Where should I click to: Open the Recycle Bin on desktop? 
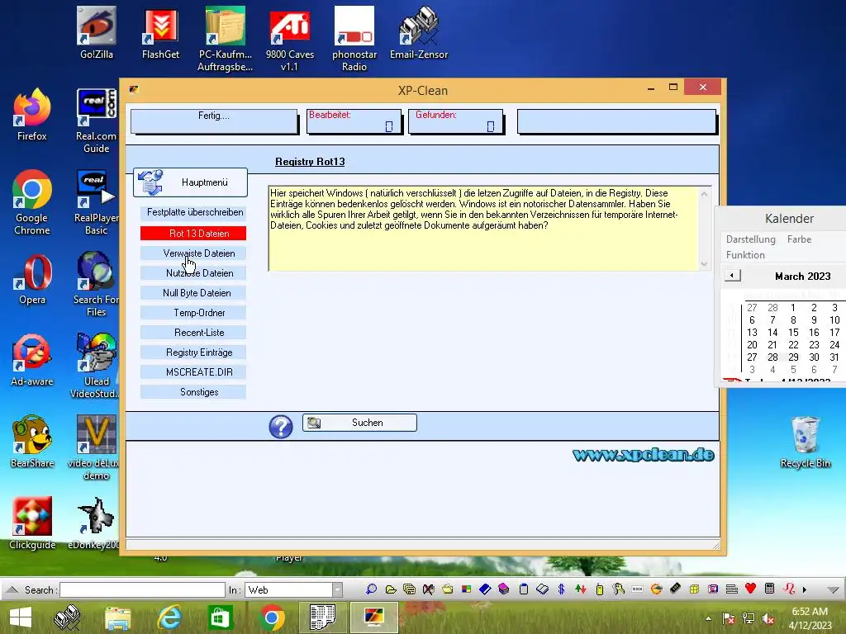point(805,442)
